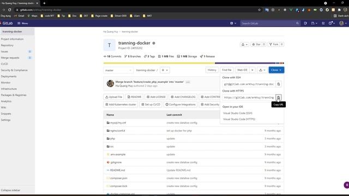The width and height of the screenshot is (349, 196).
Task: Open the Clone dropdown button
Action: click(276, 70)
